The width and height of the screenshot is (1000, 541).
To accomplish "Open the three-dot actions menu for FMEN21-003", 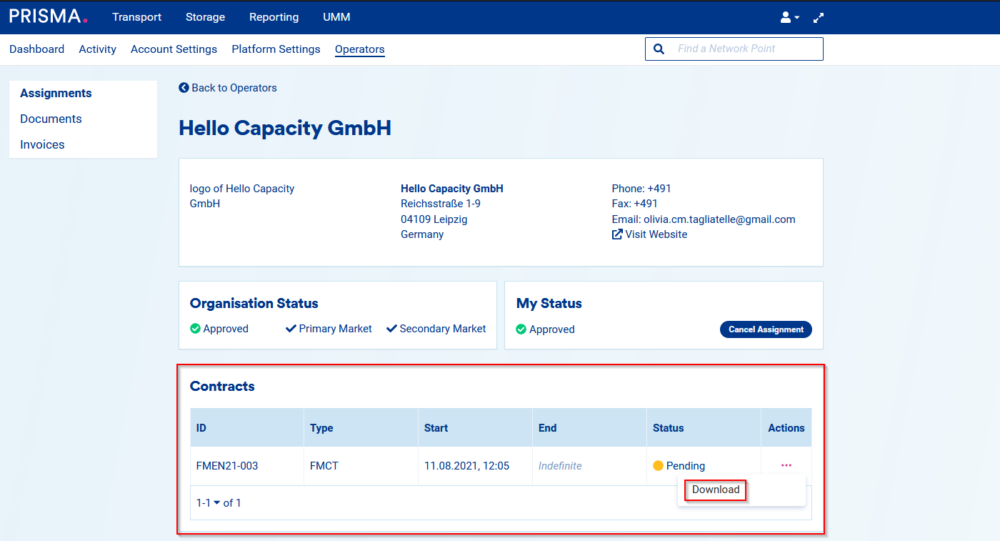I will point(786,465).
